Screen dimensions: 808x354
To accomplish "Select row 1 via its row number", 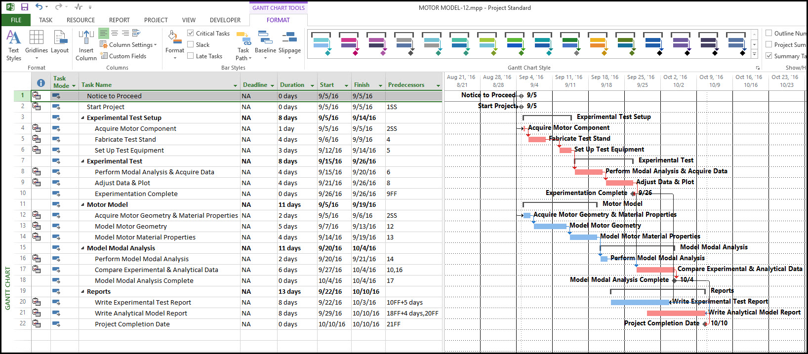I will 22,96.
